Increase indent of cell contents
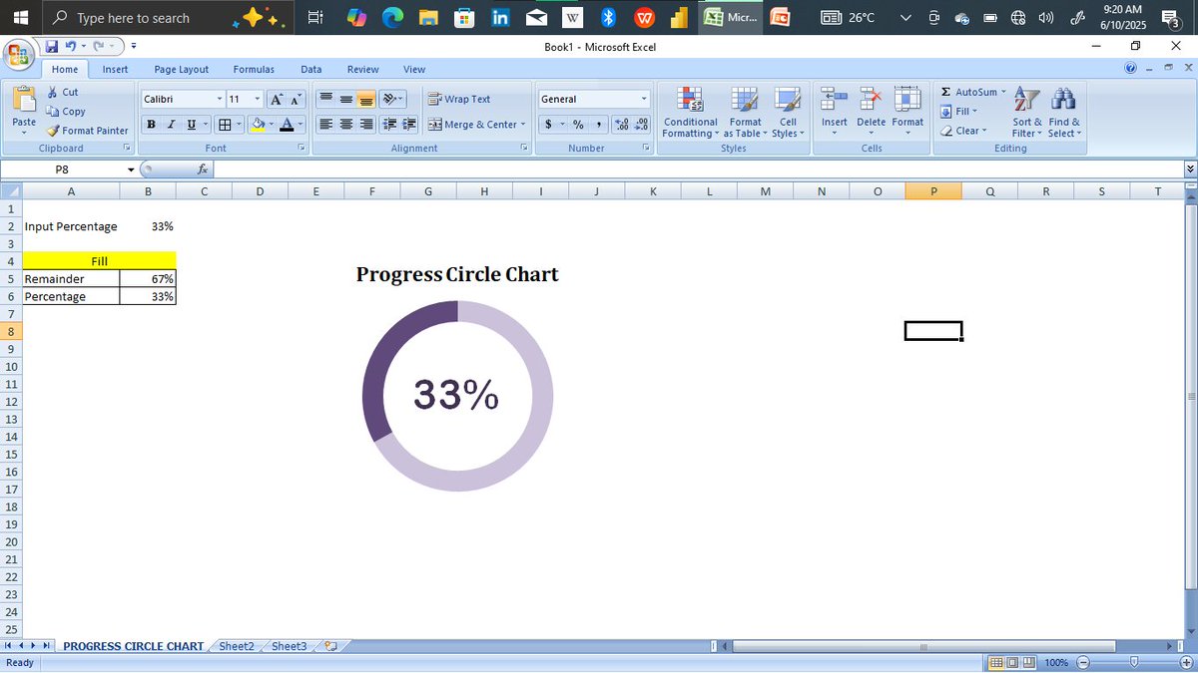The width and height of the screenshot is (1198, 673). tap(408, 125)
